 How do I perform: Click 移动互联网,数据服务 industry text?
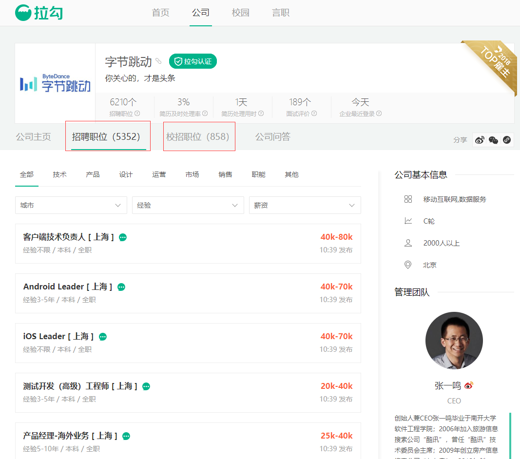455,199
